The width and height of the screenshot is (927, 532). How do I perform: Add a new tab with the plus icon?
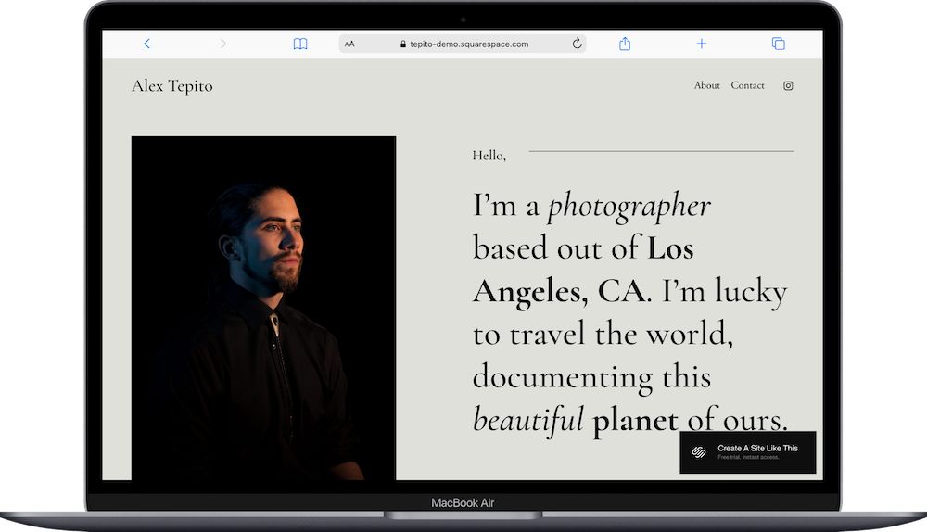click(701, 44)
